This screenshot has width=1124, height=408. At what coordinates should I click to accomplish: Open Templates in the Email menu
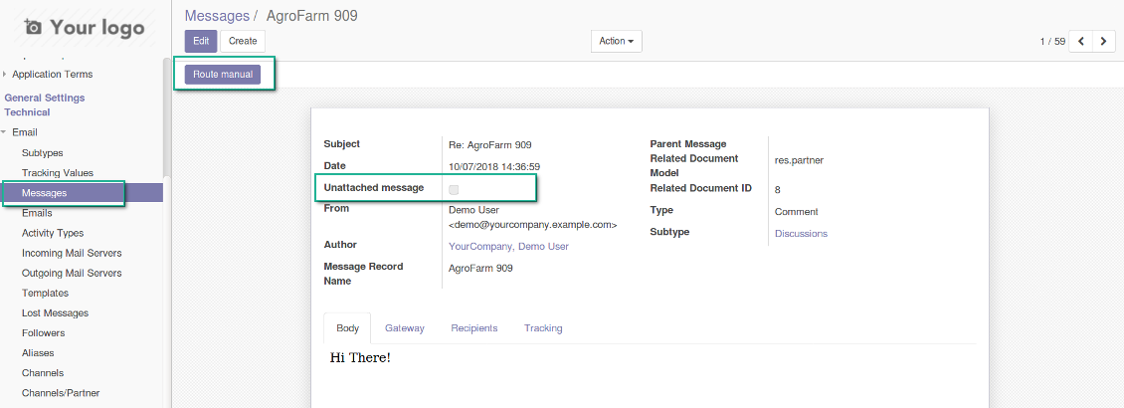(45, 293)
